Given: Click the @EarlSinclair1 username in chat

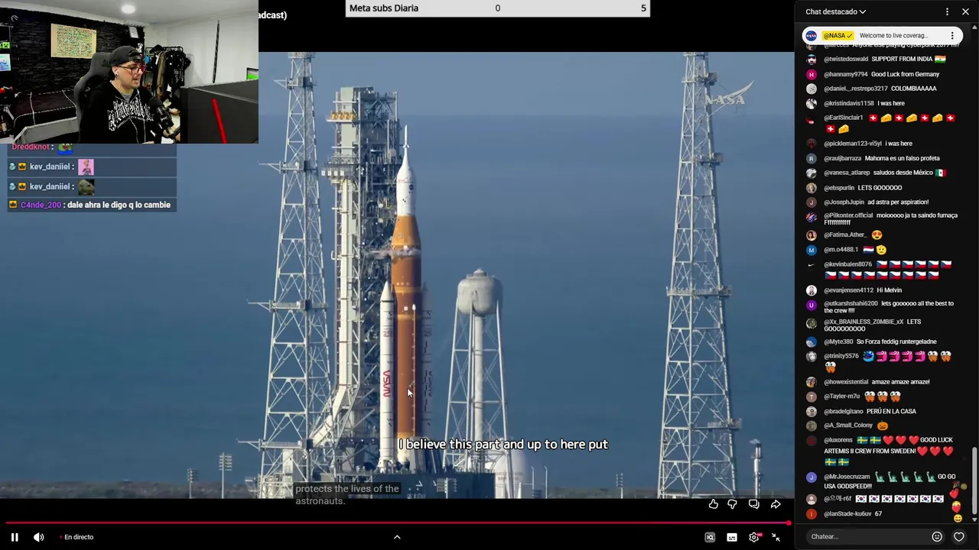Looking at the screenshot, I should coord(844,118).
